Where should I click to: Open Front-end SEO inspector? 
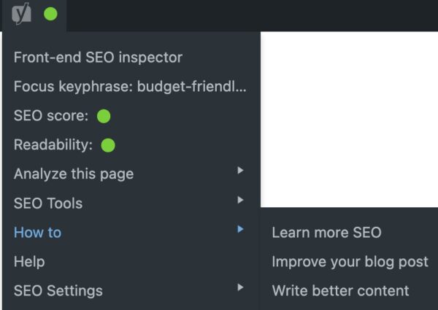click(x=98, y=57)
